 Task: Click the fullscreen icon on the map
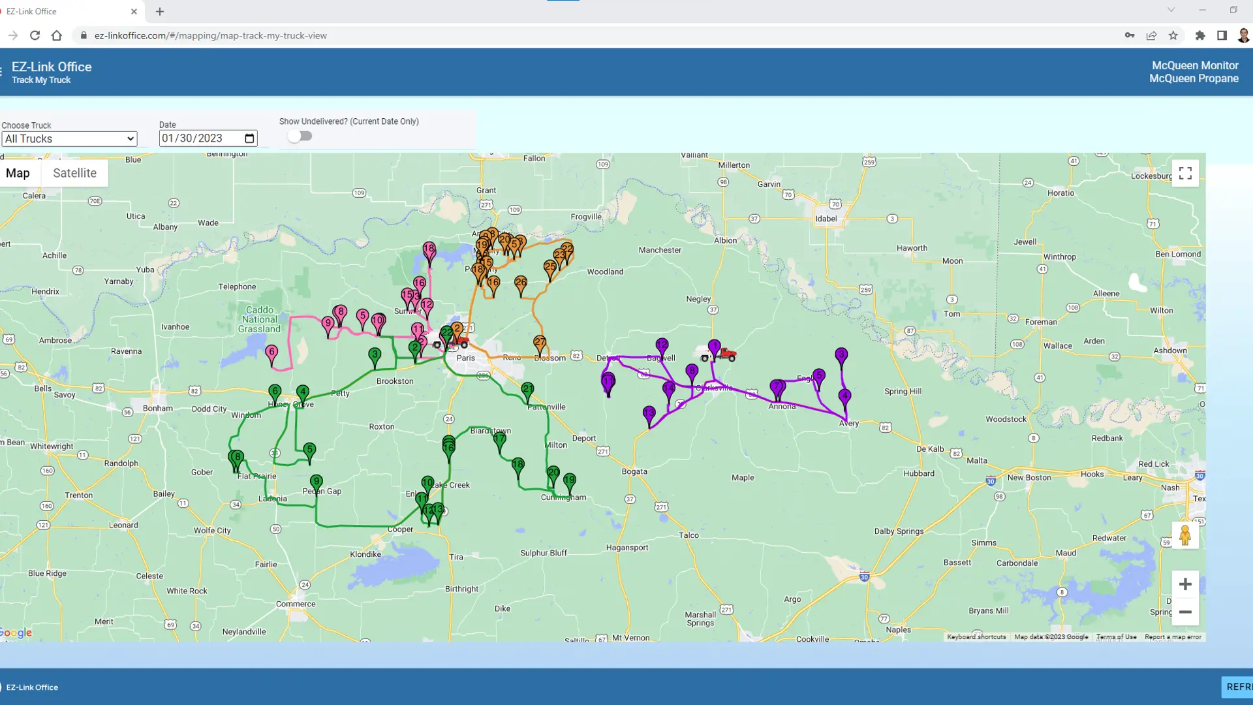[x=1185, y=172]
